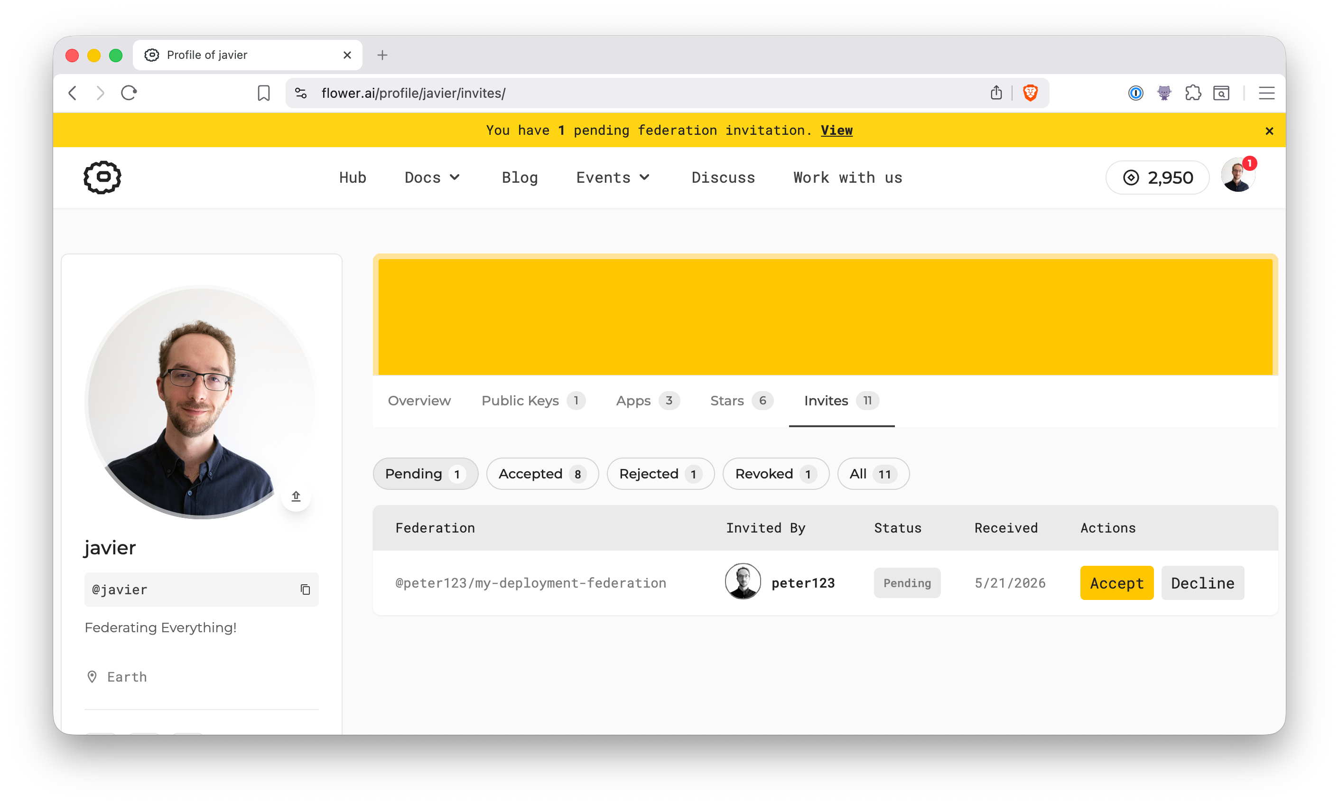Viewport: 1339px width, 805px height.
Task: Switch to the Stars tab
Action: [x=741, y=400]
